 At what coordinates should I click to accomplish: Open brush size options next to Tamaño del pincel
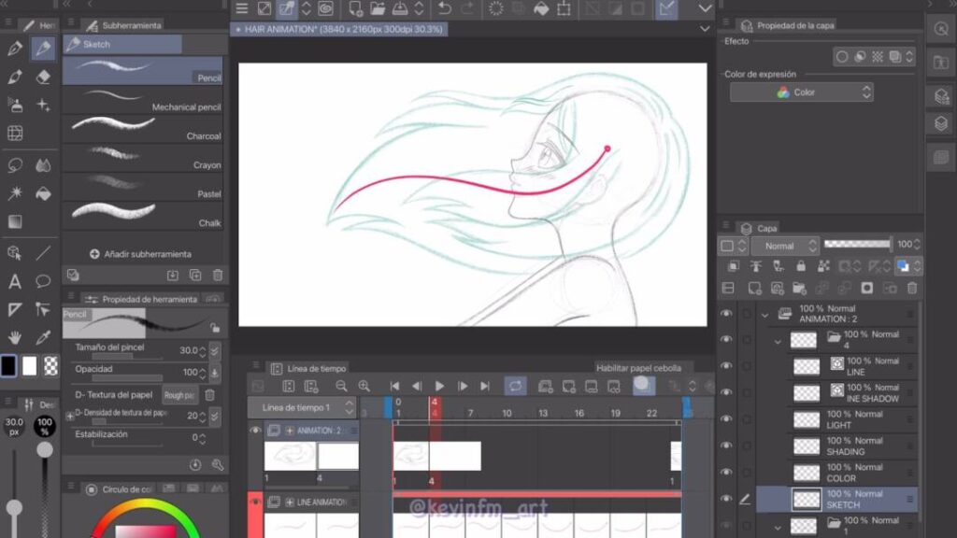(x=215, y=351)
